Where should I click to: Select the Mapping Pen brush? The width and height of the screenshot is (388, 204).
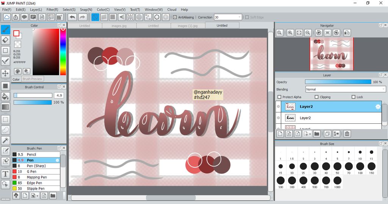[36, 177]
